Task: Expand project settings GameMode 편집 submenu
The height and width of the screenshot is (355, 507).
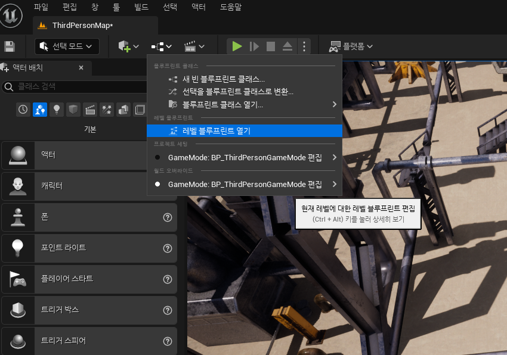Action: coord(245,157)
